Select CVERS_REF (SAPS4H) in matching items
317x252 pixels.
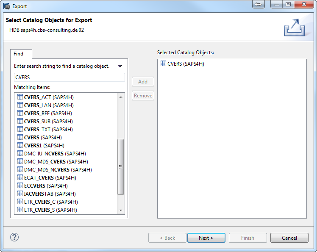[48, 114]
